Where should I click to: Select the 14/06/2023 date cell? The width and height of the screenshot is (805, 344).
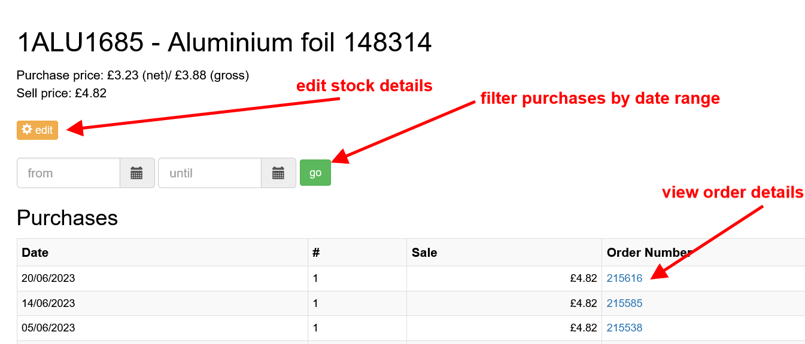[48, 303]
